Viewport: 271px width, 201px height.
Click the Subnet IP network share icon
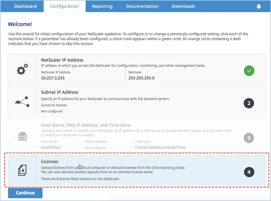22,102
